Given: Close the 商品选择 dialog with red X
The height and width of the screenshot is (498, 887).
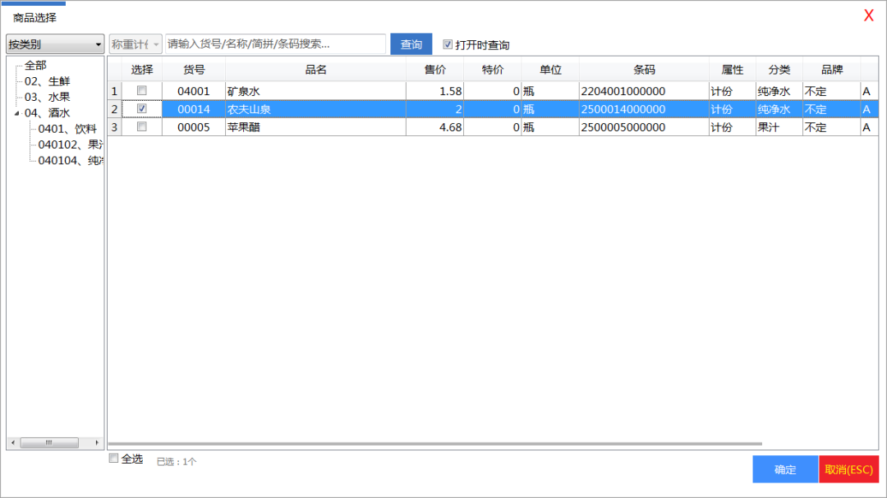Looking at the screenshot, I should tap(868, 16).
